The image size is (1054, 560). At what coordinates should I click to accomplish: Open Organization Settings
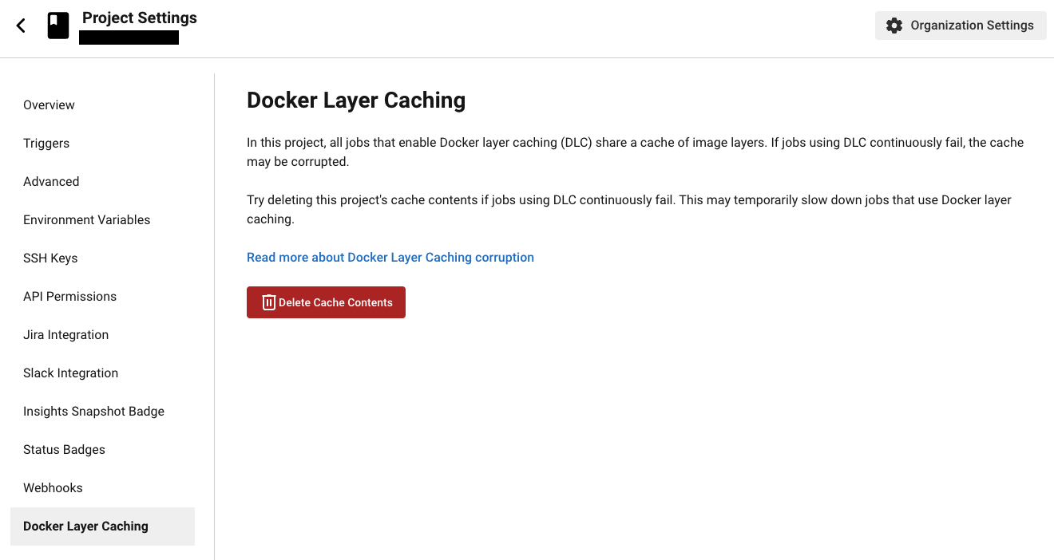pyautogui.click(x=961, y=26)
